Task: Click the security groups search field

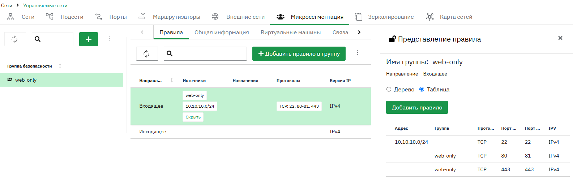Action: 52,39
